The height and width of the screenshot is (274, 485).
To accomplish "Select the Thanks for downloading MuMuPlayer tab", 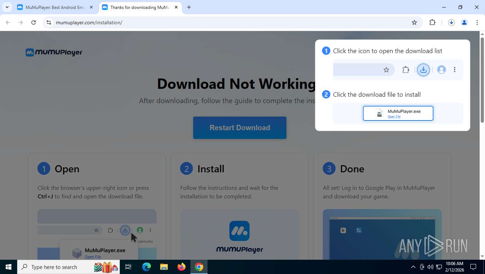I will coord(140,7).
